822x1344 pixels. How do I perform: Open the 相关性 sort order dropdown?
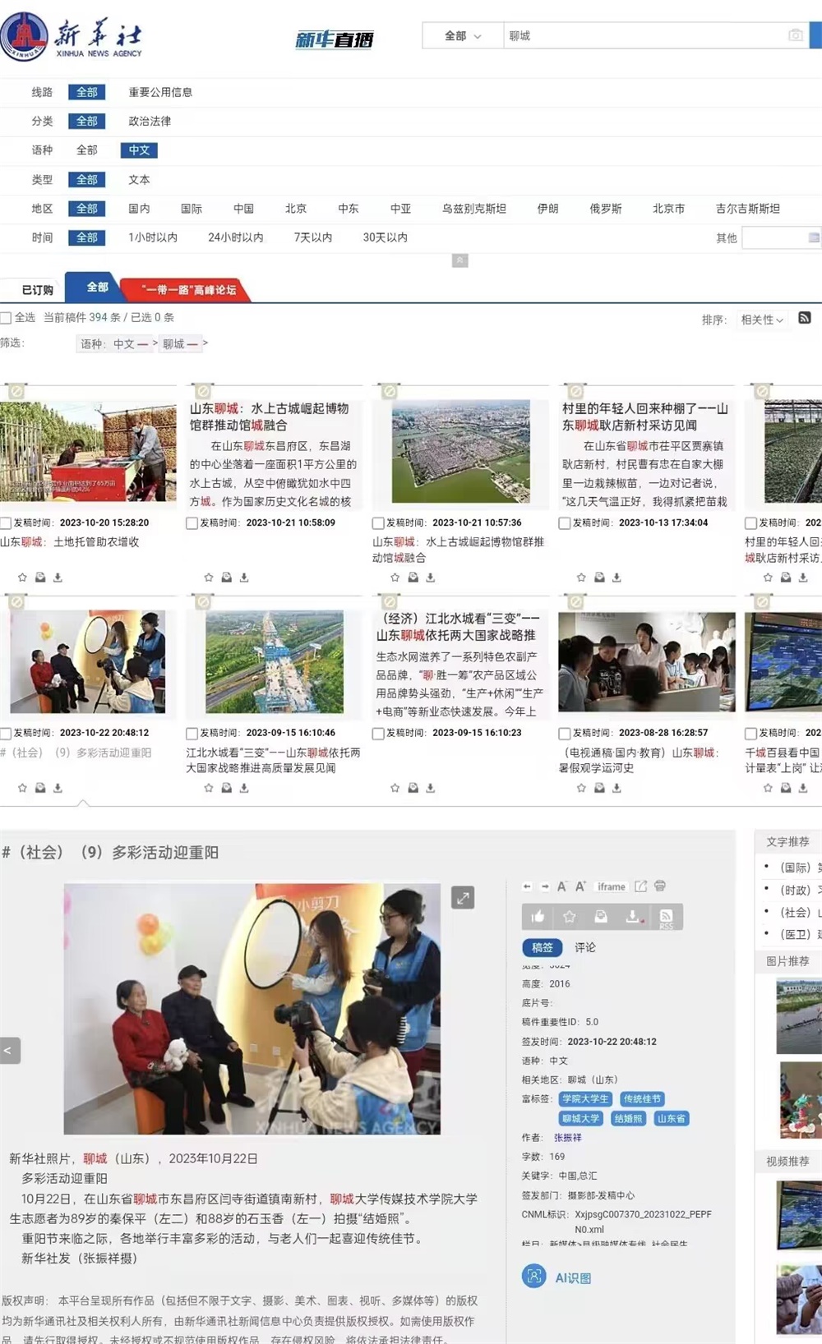click(761, 320)
